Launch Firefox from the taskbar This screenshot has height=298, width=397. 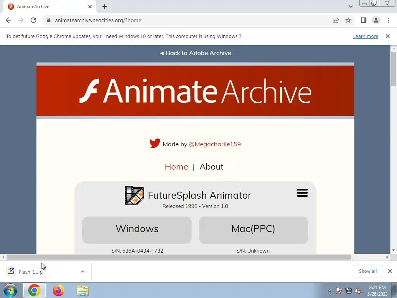pos(59,290)
